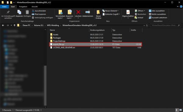Choose Verknüpfung einfügen
The image size is (183, 112).
click(42, 18)
